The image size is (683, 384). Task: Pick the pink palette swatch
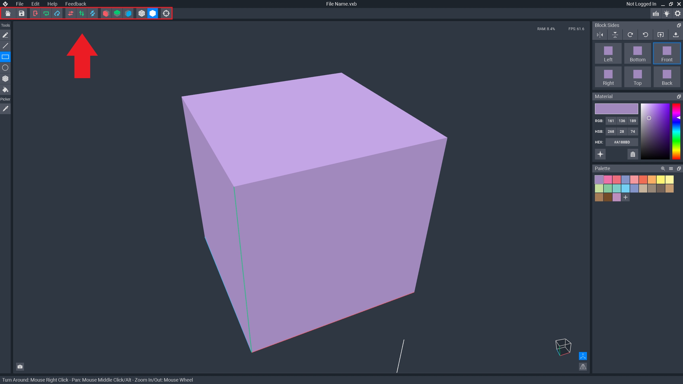pyautogui.click(x=608, y=179)
